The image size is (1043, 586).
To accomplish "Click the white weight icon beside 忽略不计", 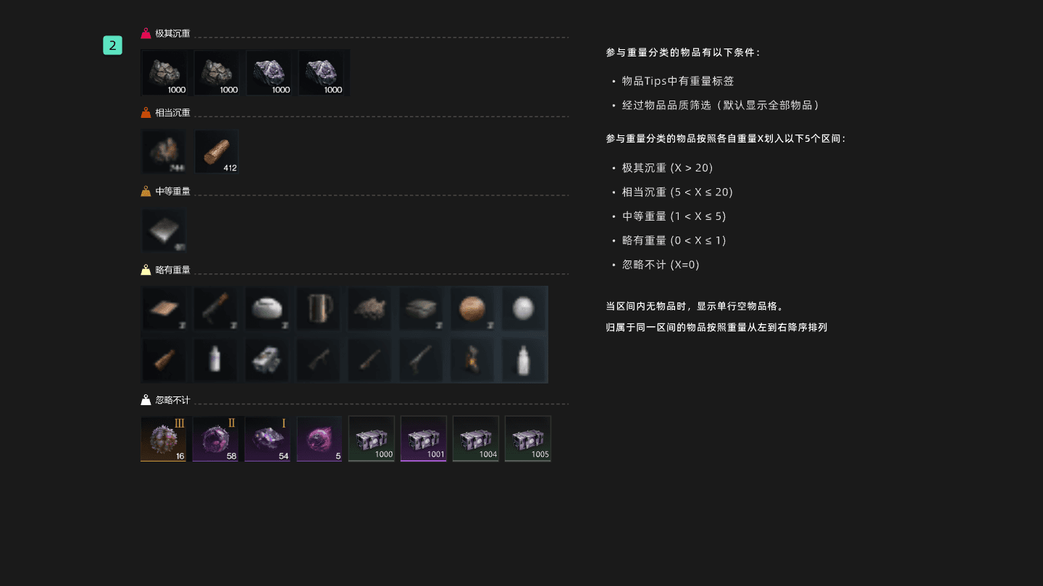I will [146, 400].
